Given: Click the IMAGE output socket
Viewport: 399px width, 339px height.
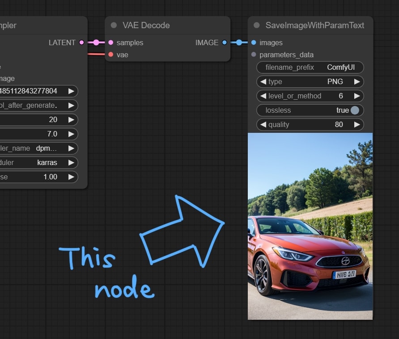Looking at the screenshot, I should point(225,42).
